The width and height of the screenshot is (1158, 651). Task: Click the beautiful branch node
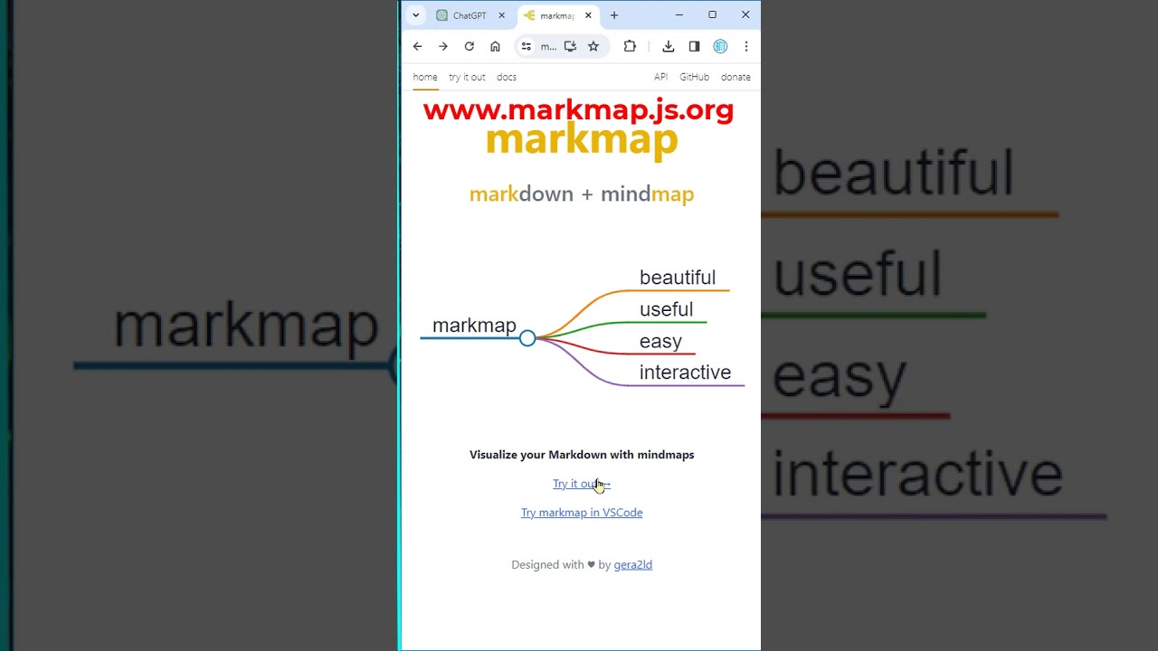(x=678, y=278)
